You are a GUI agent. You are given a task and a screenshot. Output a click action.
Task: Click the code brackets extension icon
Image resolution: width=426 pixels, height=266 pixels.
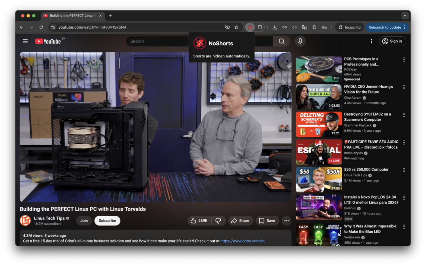pos(295,27)
